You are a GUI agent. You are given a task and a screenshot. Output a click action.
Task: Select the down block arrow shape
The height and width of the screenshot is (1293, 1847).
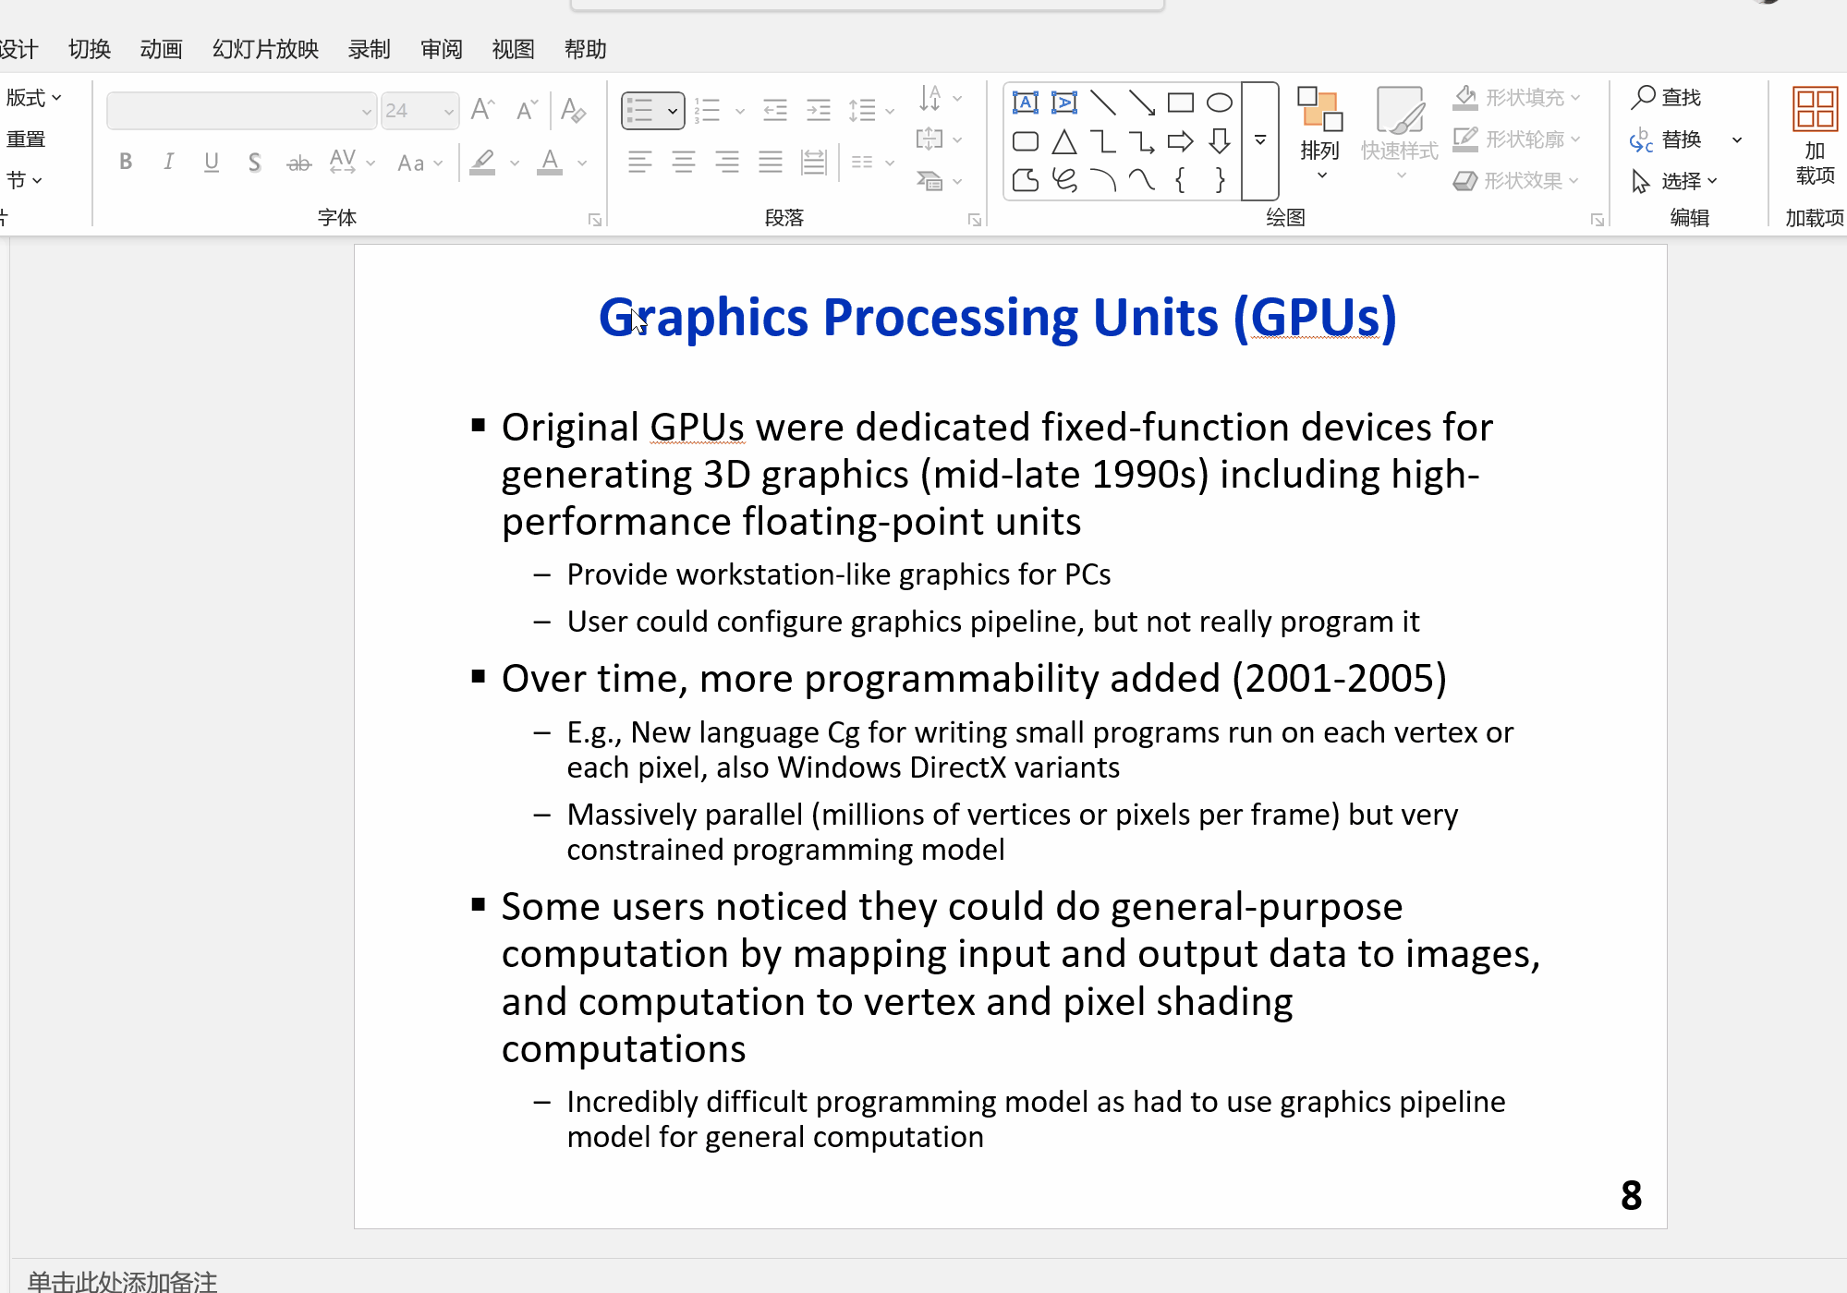(1220, 141)
